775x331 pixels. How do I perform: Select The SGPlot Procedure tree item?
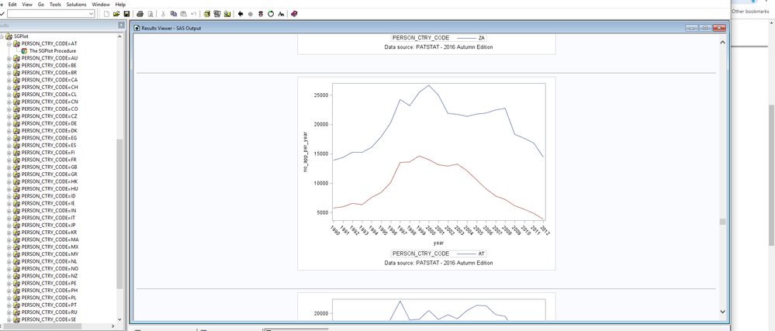coord(52,51)
